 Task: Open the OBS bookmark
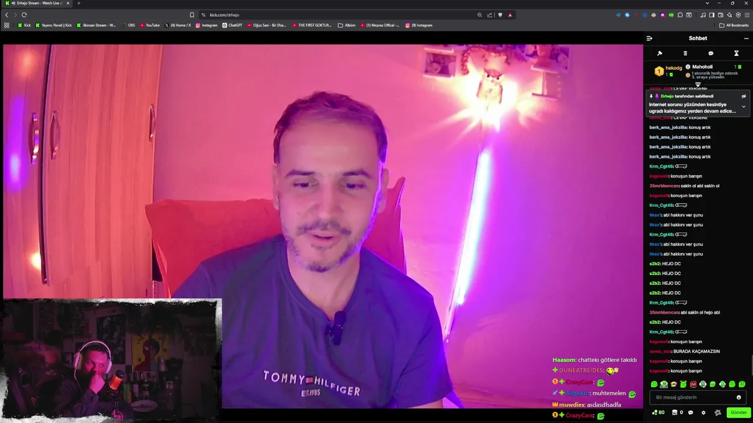click(x=128, y=25)
